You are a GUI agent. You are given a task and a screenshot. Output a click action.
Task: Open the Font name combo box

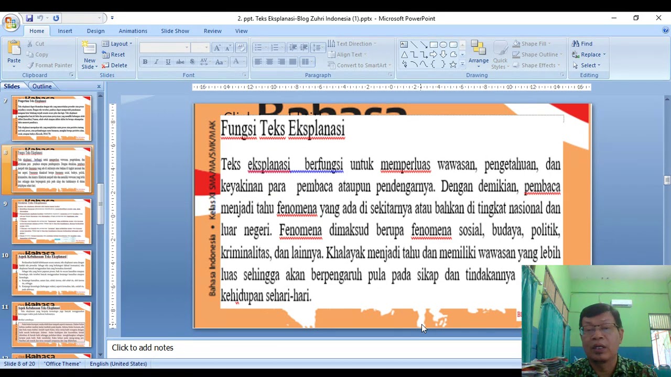tap(164, 48)
